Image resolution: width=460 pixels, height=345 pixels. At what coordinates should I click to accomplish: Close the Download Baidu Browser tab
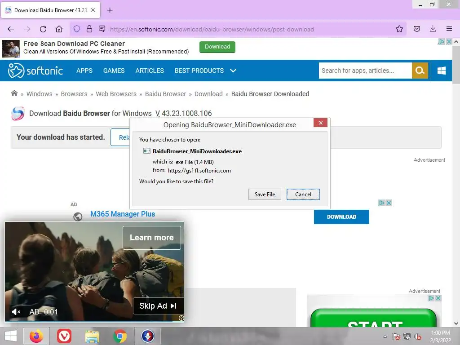(x=93, y=10)
